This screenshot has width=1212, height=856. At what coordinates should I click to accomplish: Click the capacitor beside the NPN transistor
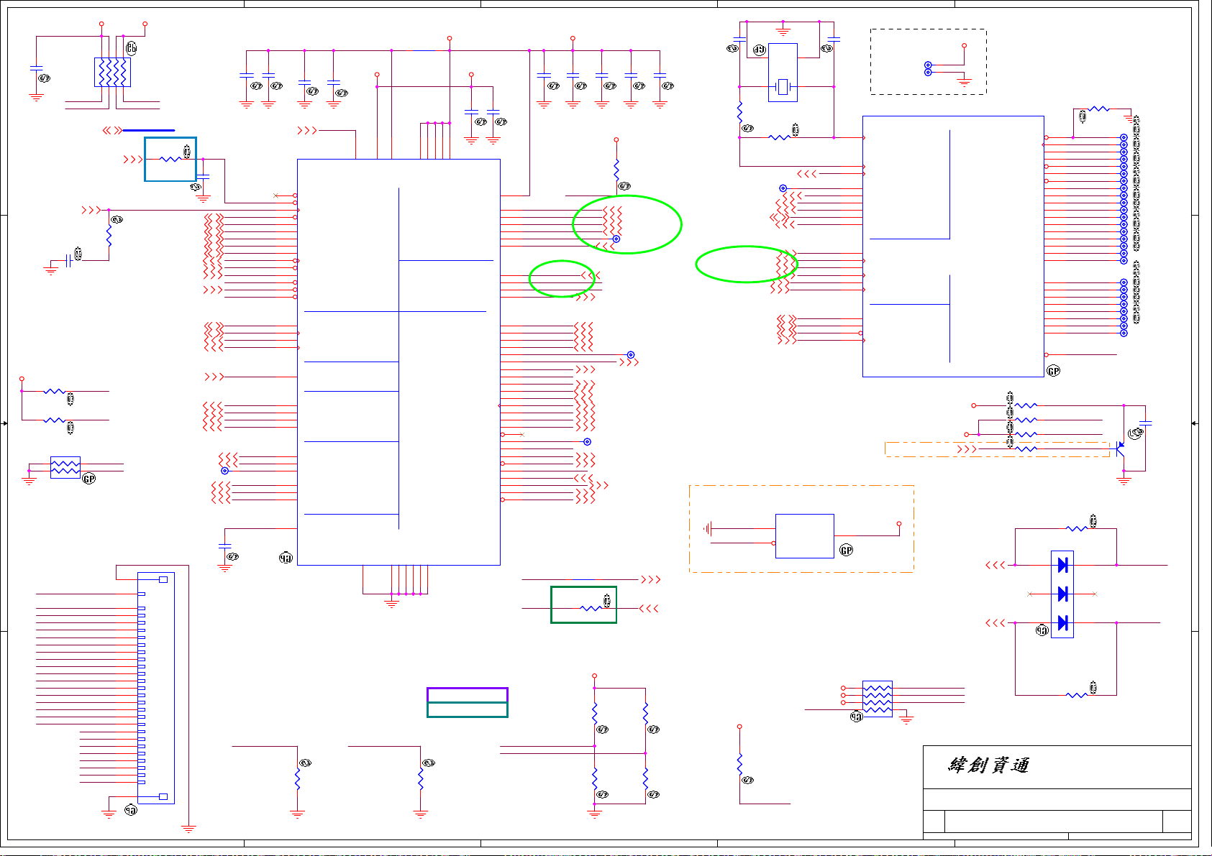pyautogui.click(x=1146, y=424)
